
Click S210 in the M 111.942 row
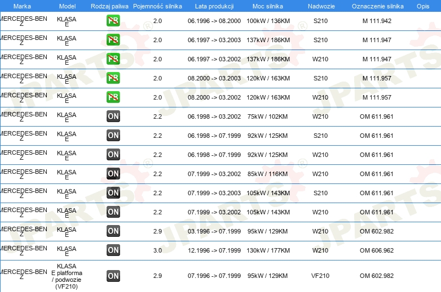coord(320,21)
